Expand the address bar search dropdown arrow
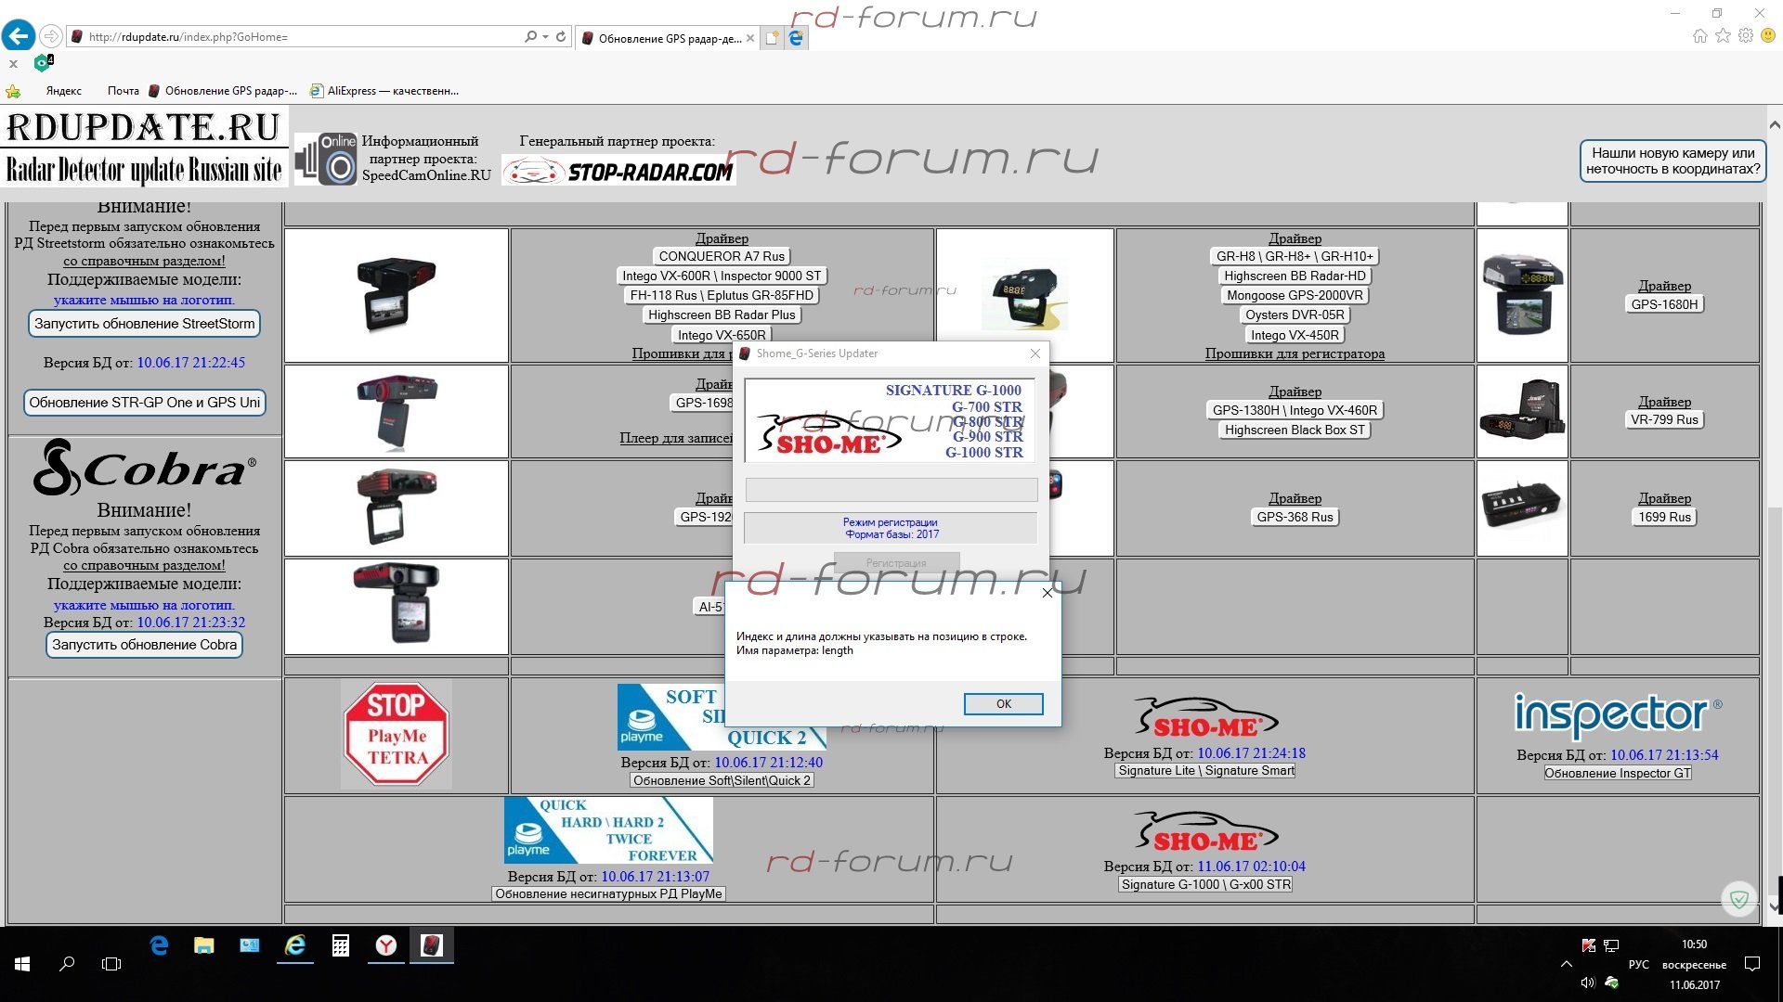The image size is (1783, 1002). pyautogui.click(x=545, y=37)
